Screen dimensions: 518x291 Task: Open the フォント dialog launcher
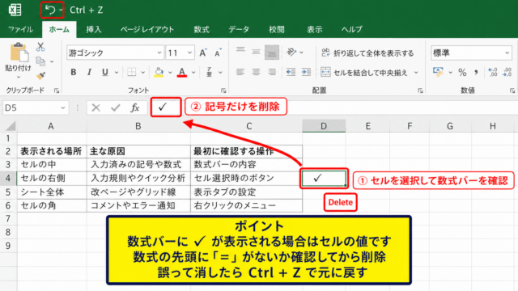[x=223, y=91]
